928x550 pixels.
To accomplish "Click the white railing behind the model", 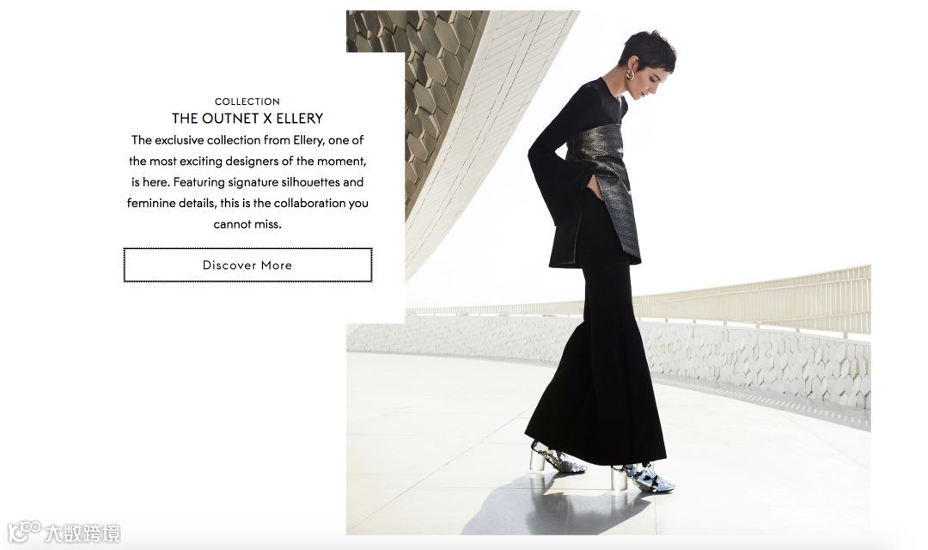I will (x=752, y=299).
